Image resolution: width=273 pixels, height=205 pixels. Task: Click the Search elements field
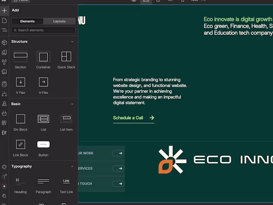pyautogui.click(x=43, y=30)
